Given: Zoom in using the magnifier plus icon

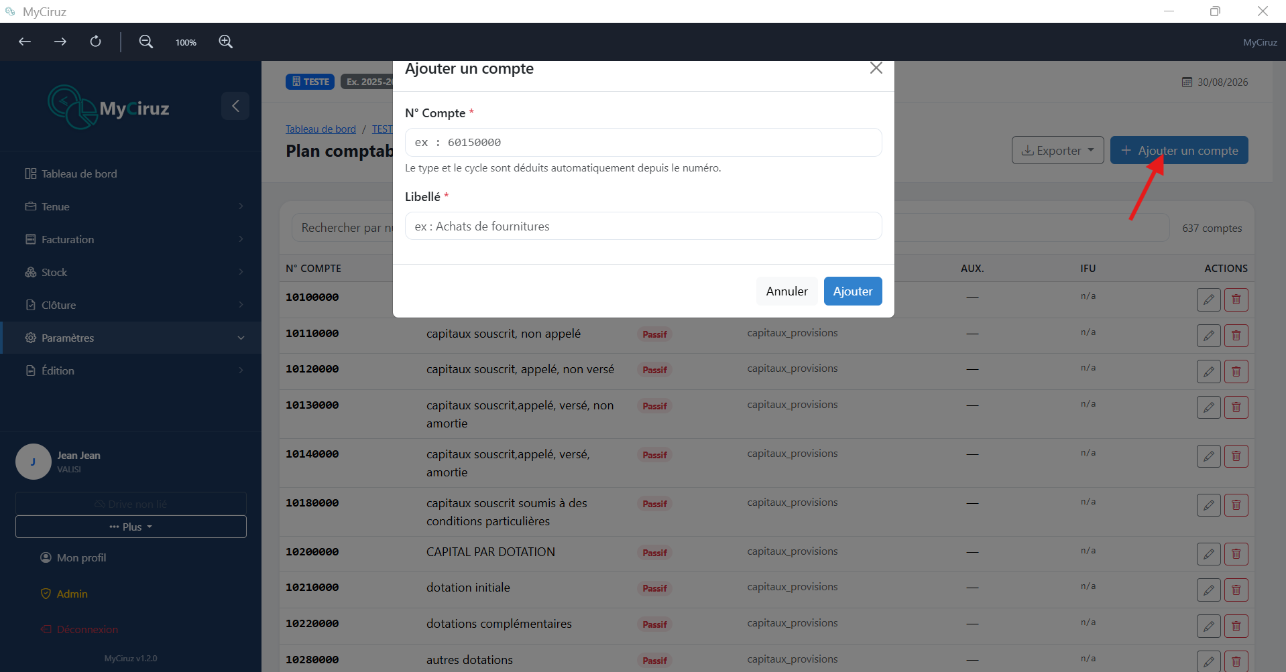Looking at the screenshot, I should (226, 42).
